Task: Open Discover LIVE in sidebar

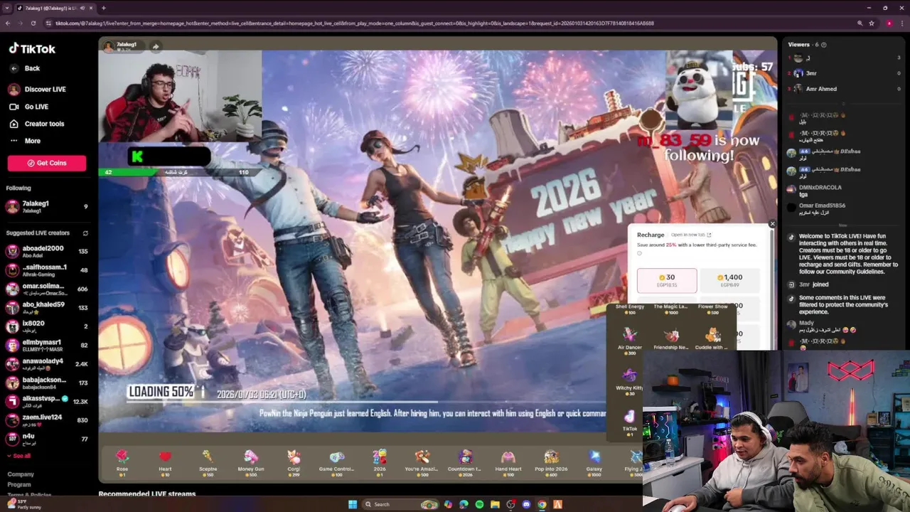Action: (37, 90)
